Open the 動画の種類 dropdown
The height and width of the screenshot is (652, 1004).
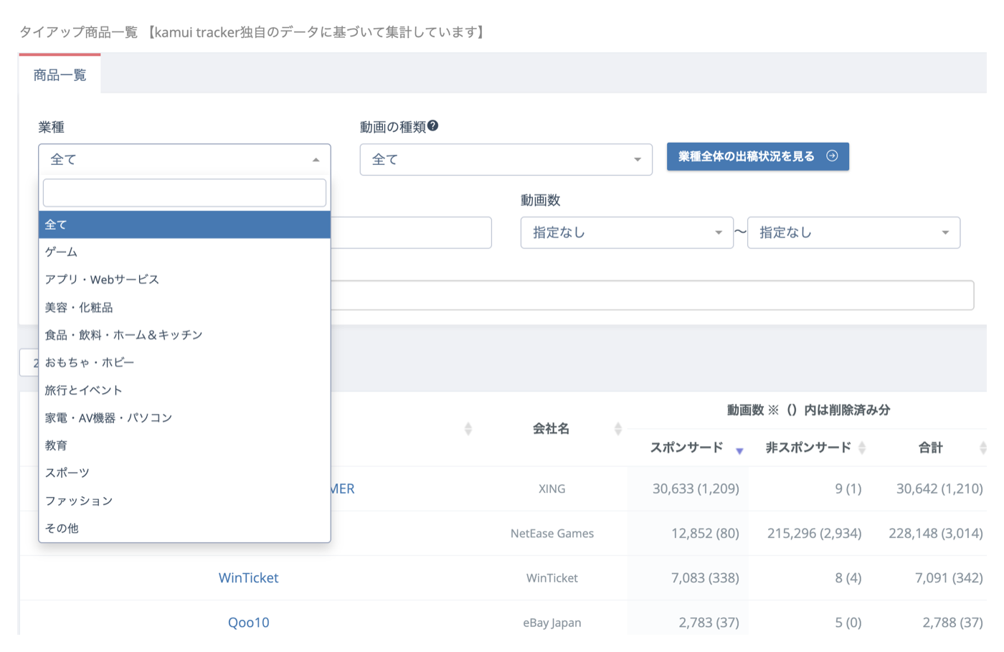point(506,159)
